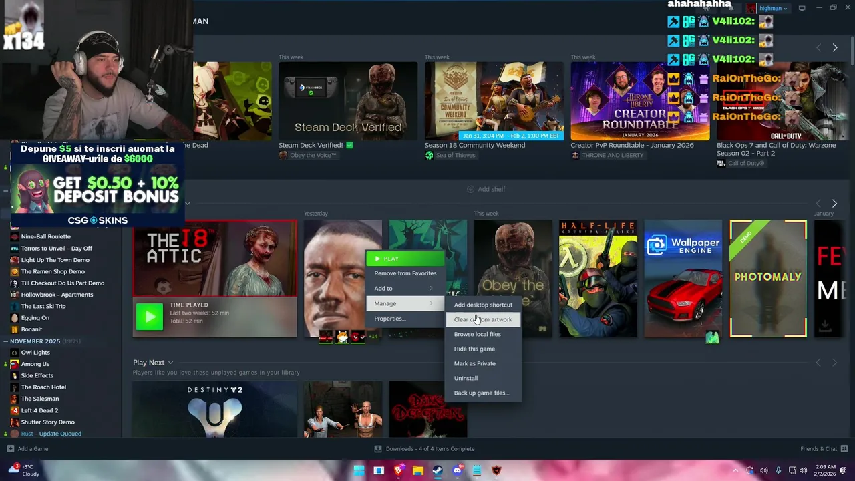Open the Downloads status icon
Image resolution: width=855 pixels, height=481 pixels.
(x=378, y=449)
